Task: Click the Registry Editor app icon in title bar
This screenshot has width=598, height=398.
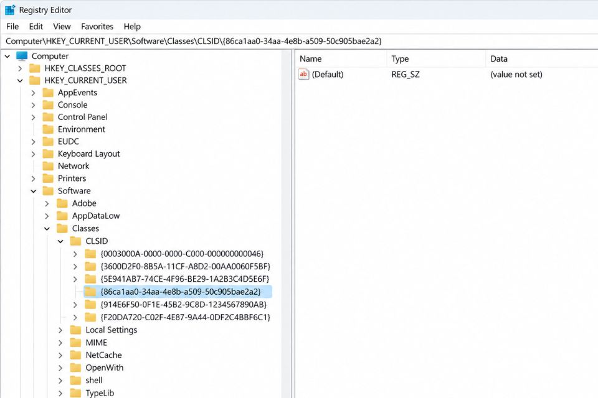Action: (10, 10)
